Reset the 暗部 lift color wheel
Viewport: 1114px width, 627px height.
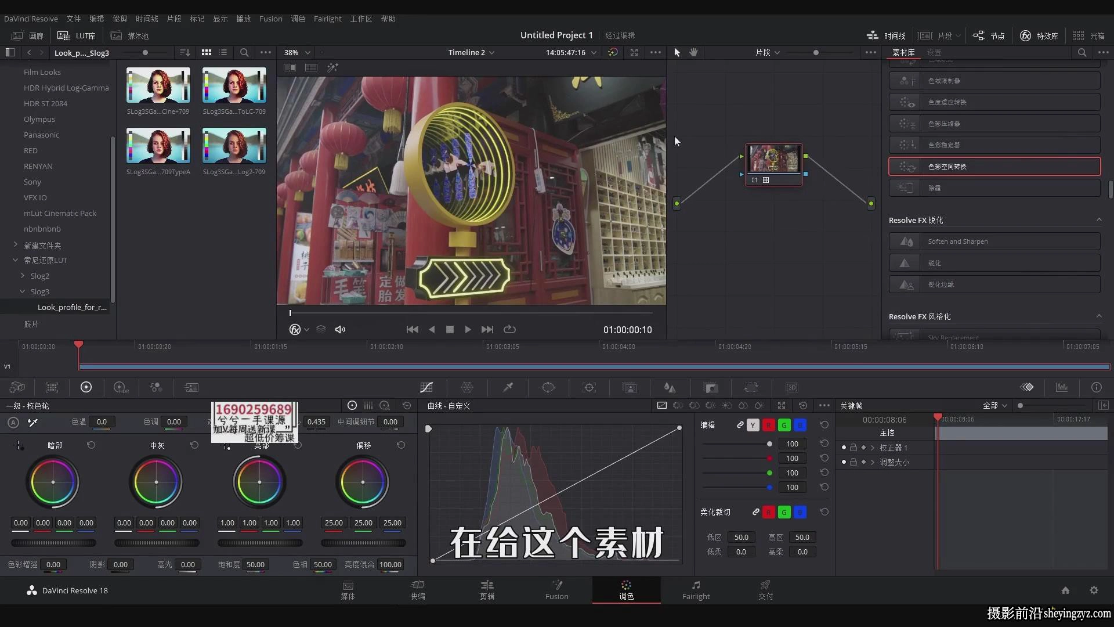tap(91, 445)
